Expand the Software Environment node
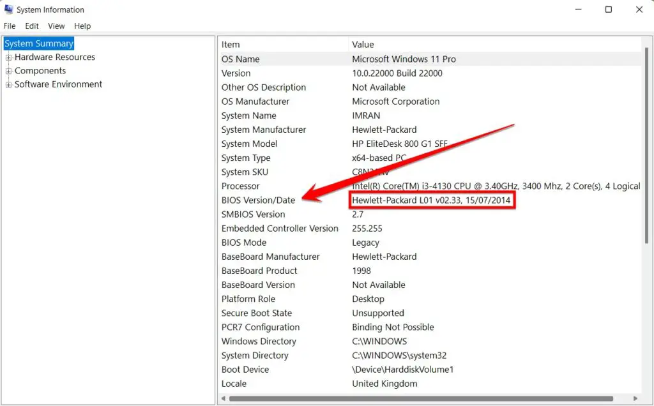The image size is (654, 406). (x=8, y=85)
